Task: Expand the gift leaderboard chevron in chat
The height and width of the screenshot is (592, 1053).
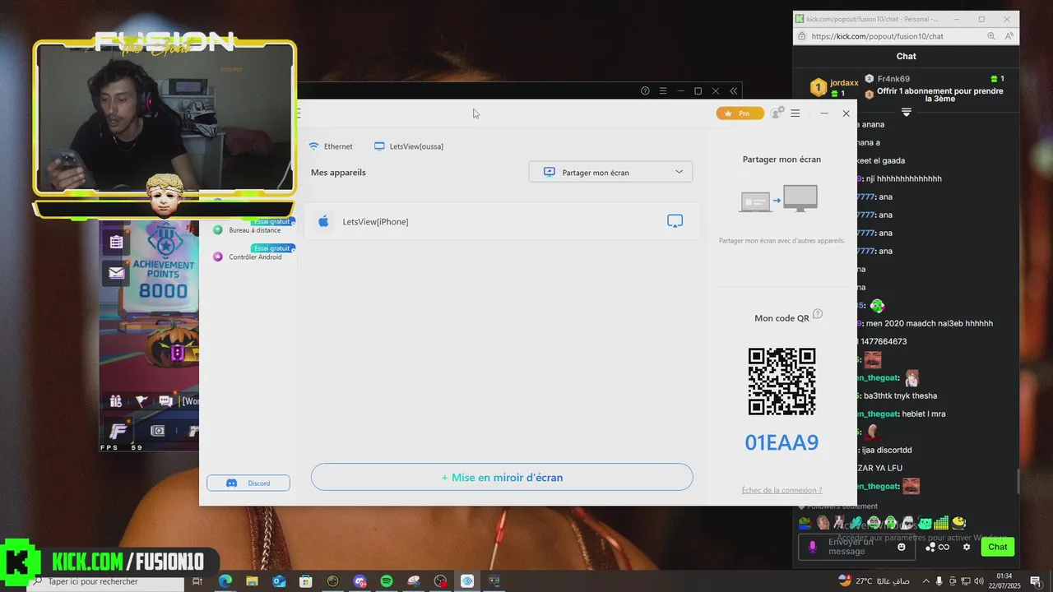Action: (906, 112)
